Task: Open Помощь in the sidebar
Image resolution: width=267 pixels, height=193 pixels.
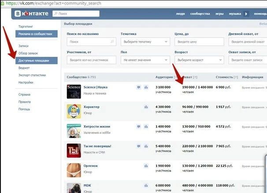Action: 24,109
